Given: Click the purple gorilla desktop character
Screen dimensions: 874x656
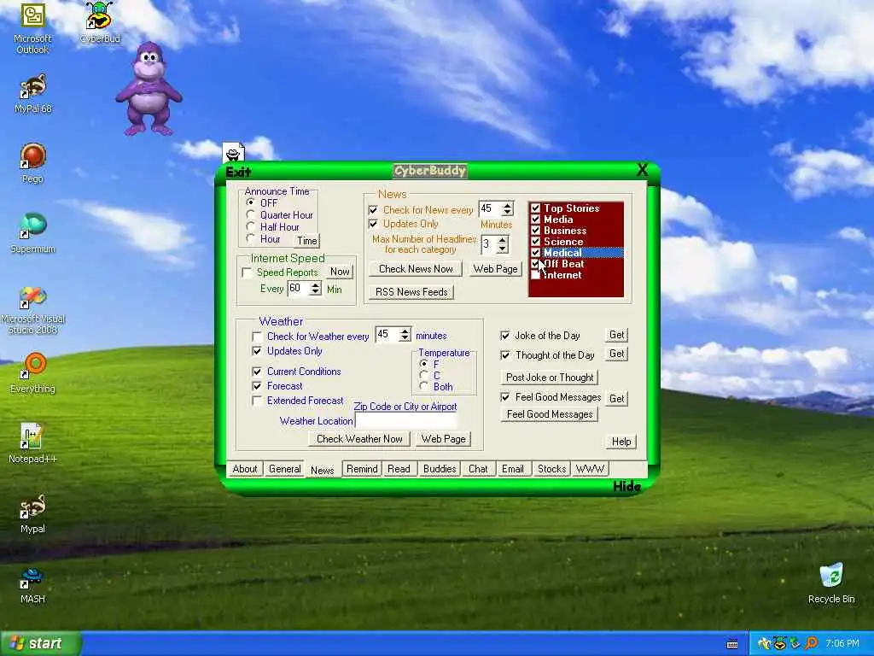Looking at the screenshot, I should (149, 89).
